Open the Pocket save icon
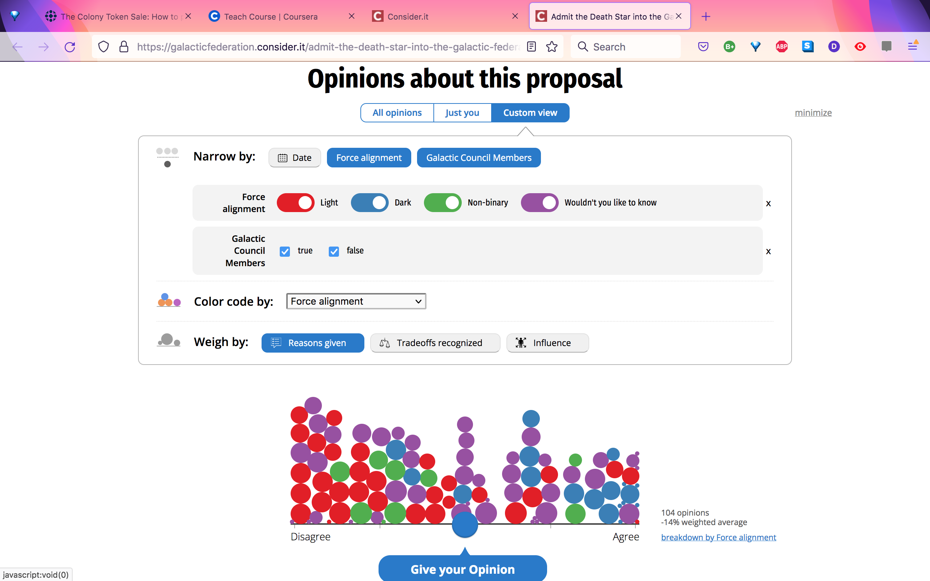930x581 pixels. [703, 47]
